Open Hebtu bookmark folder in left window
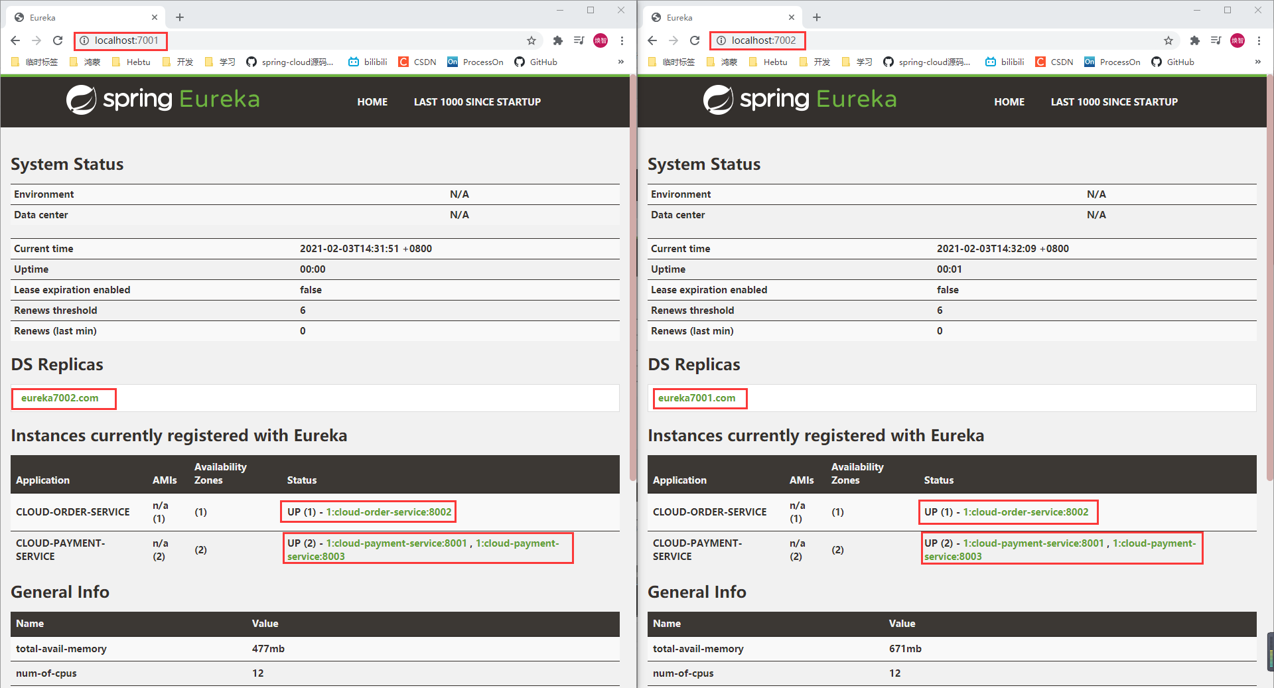Screen dimensions: 1274x688 click(131, 62)
